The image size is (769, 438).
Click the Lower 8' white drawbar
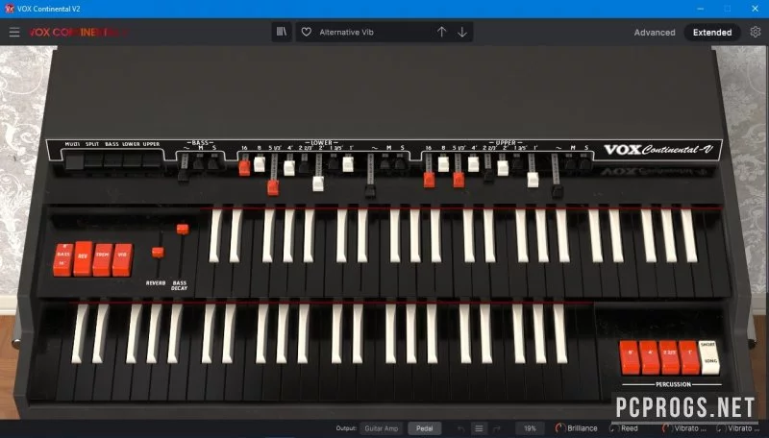click(260, 164)
